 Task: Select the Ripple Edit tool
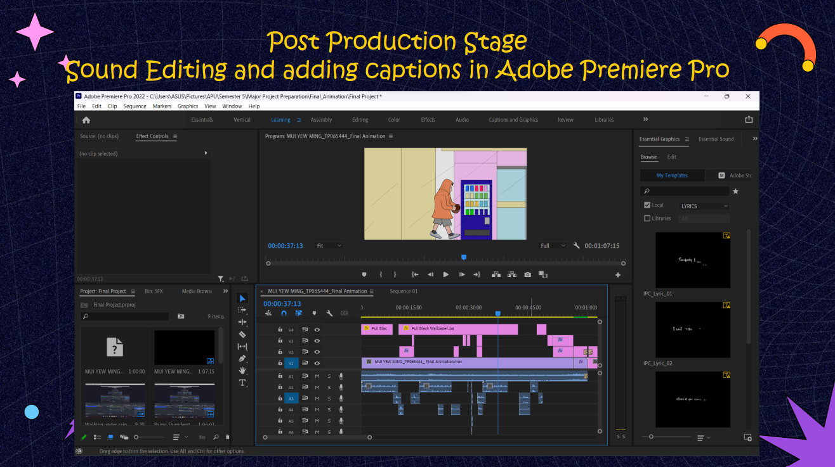click(x=242, y=323)
